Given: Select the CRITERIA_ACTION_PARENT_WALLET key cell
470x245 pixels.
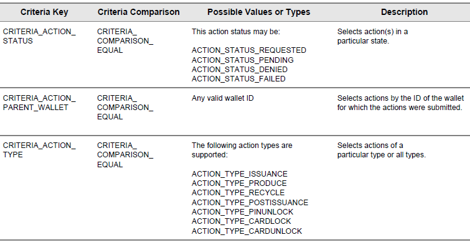Looking at the screenshot, I should tap(39, 103).
